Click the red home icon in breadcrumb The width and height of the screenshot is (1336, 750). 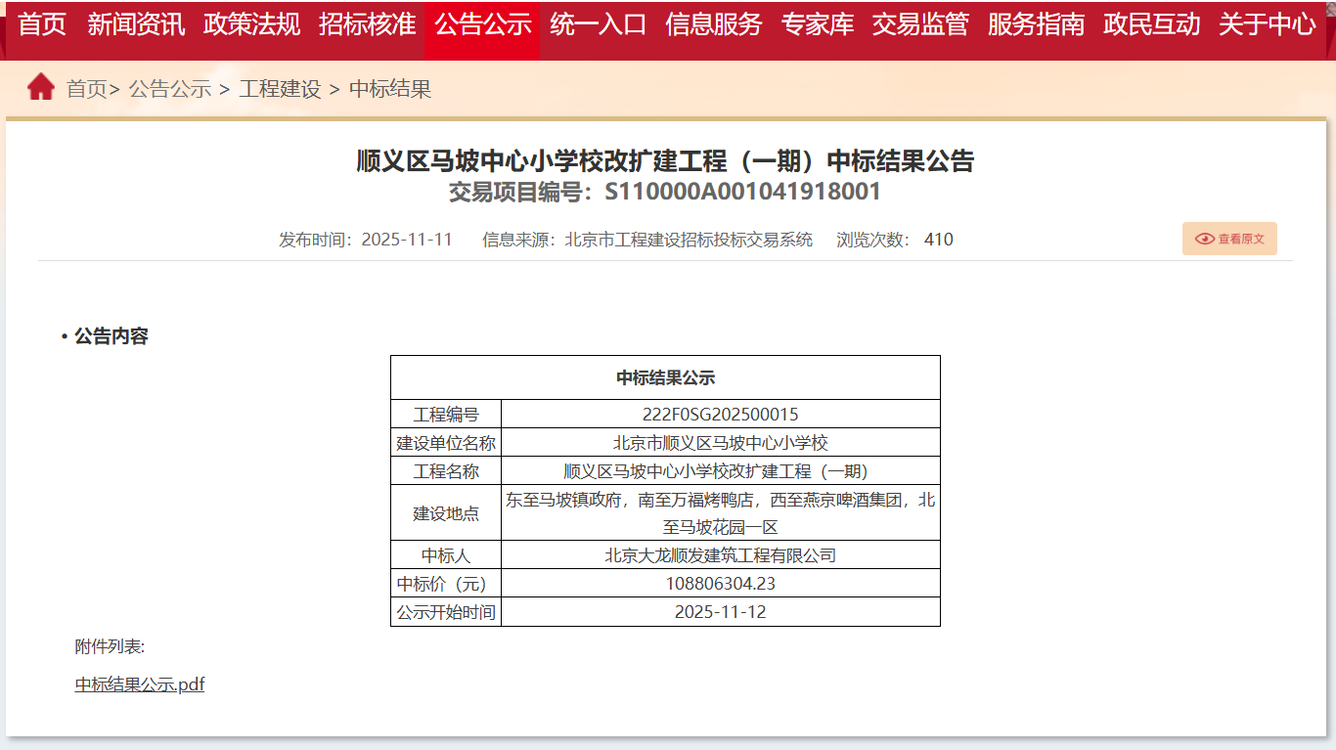click(x=41, y=87)
